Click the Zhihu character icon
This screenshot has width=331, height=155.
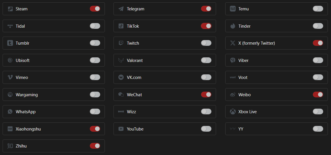click(x=10, y=146)
